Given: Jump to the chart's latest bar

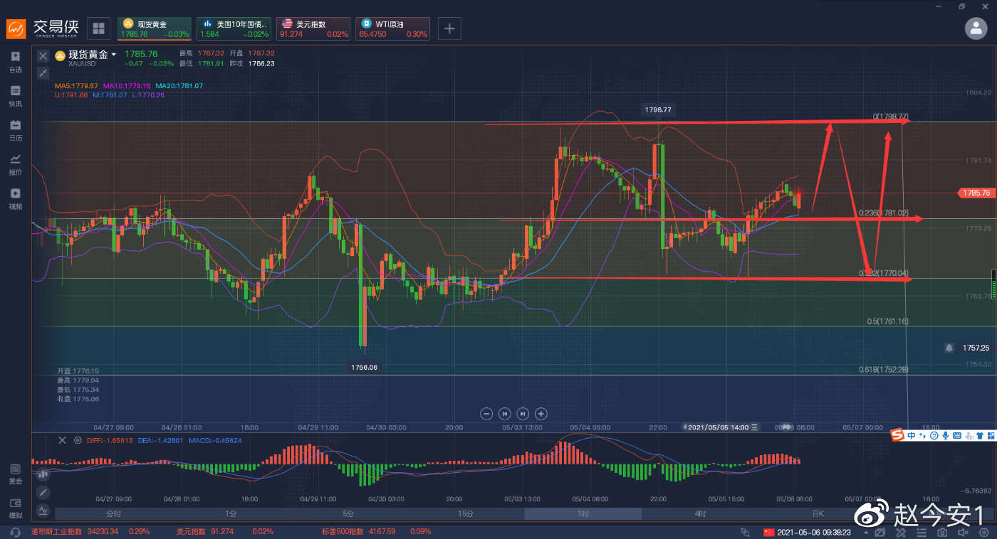Looking at the screenshot, I should point(523,413).
